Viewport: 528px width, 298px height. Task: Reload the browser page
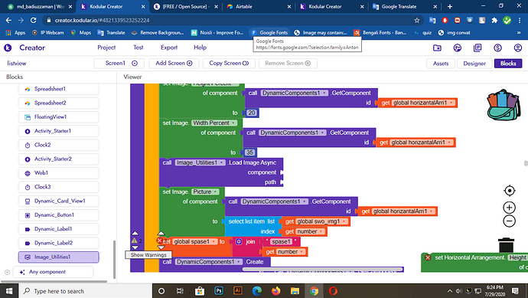click(x=33, y=20)
